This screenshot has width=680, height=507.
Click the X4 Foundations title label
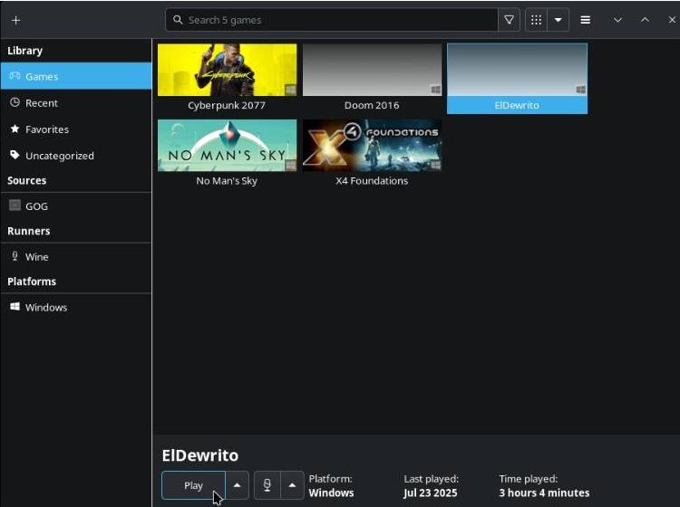pyautogui.click(x=372, y=181)
